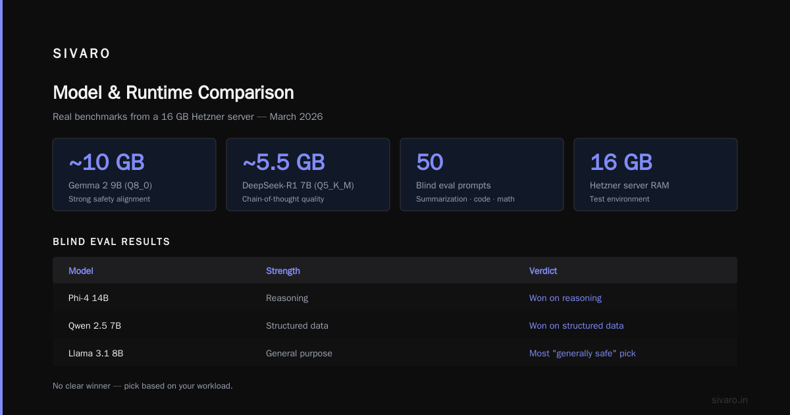The width and height of the screenshot is (790, 415).
Task: Click the Hetzner server RAM label
Action: point(629,186)
